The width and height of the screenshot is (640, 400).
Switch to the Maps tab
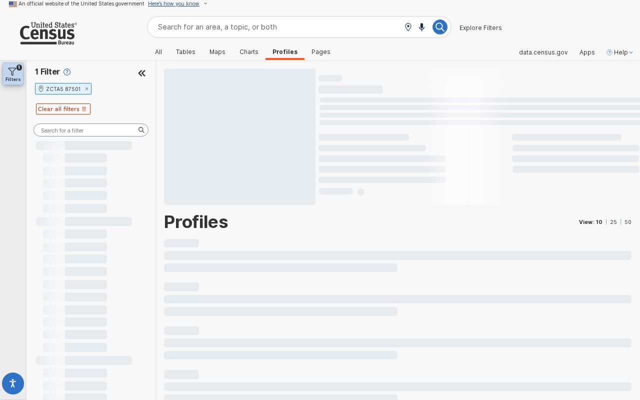(x=217, y=52)
